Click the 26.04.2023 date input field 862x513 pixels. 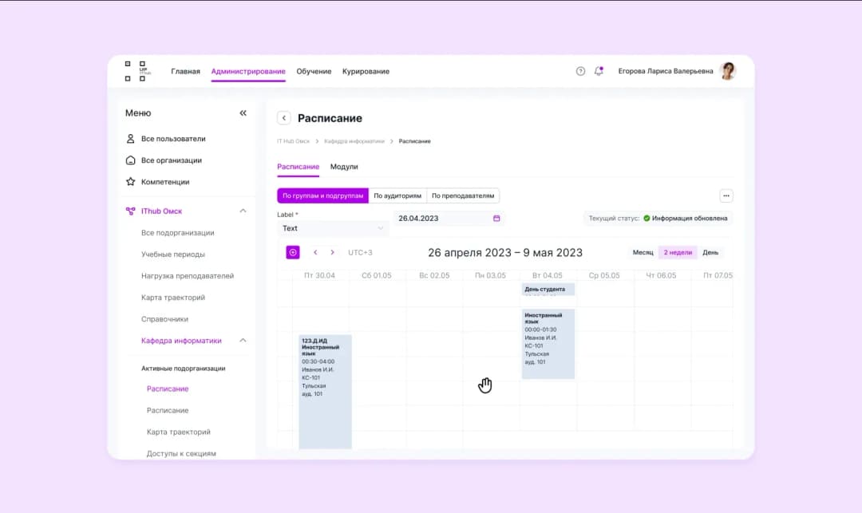(x=448, y=218)
